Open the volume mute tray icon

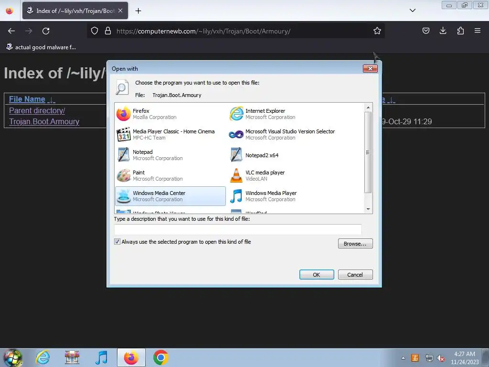[x=441, y=358]
